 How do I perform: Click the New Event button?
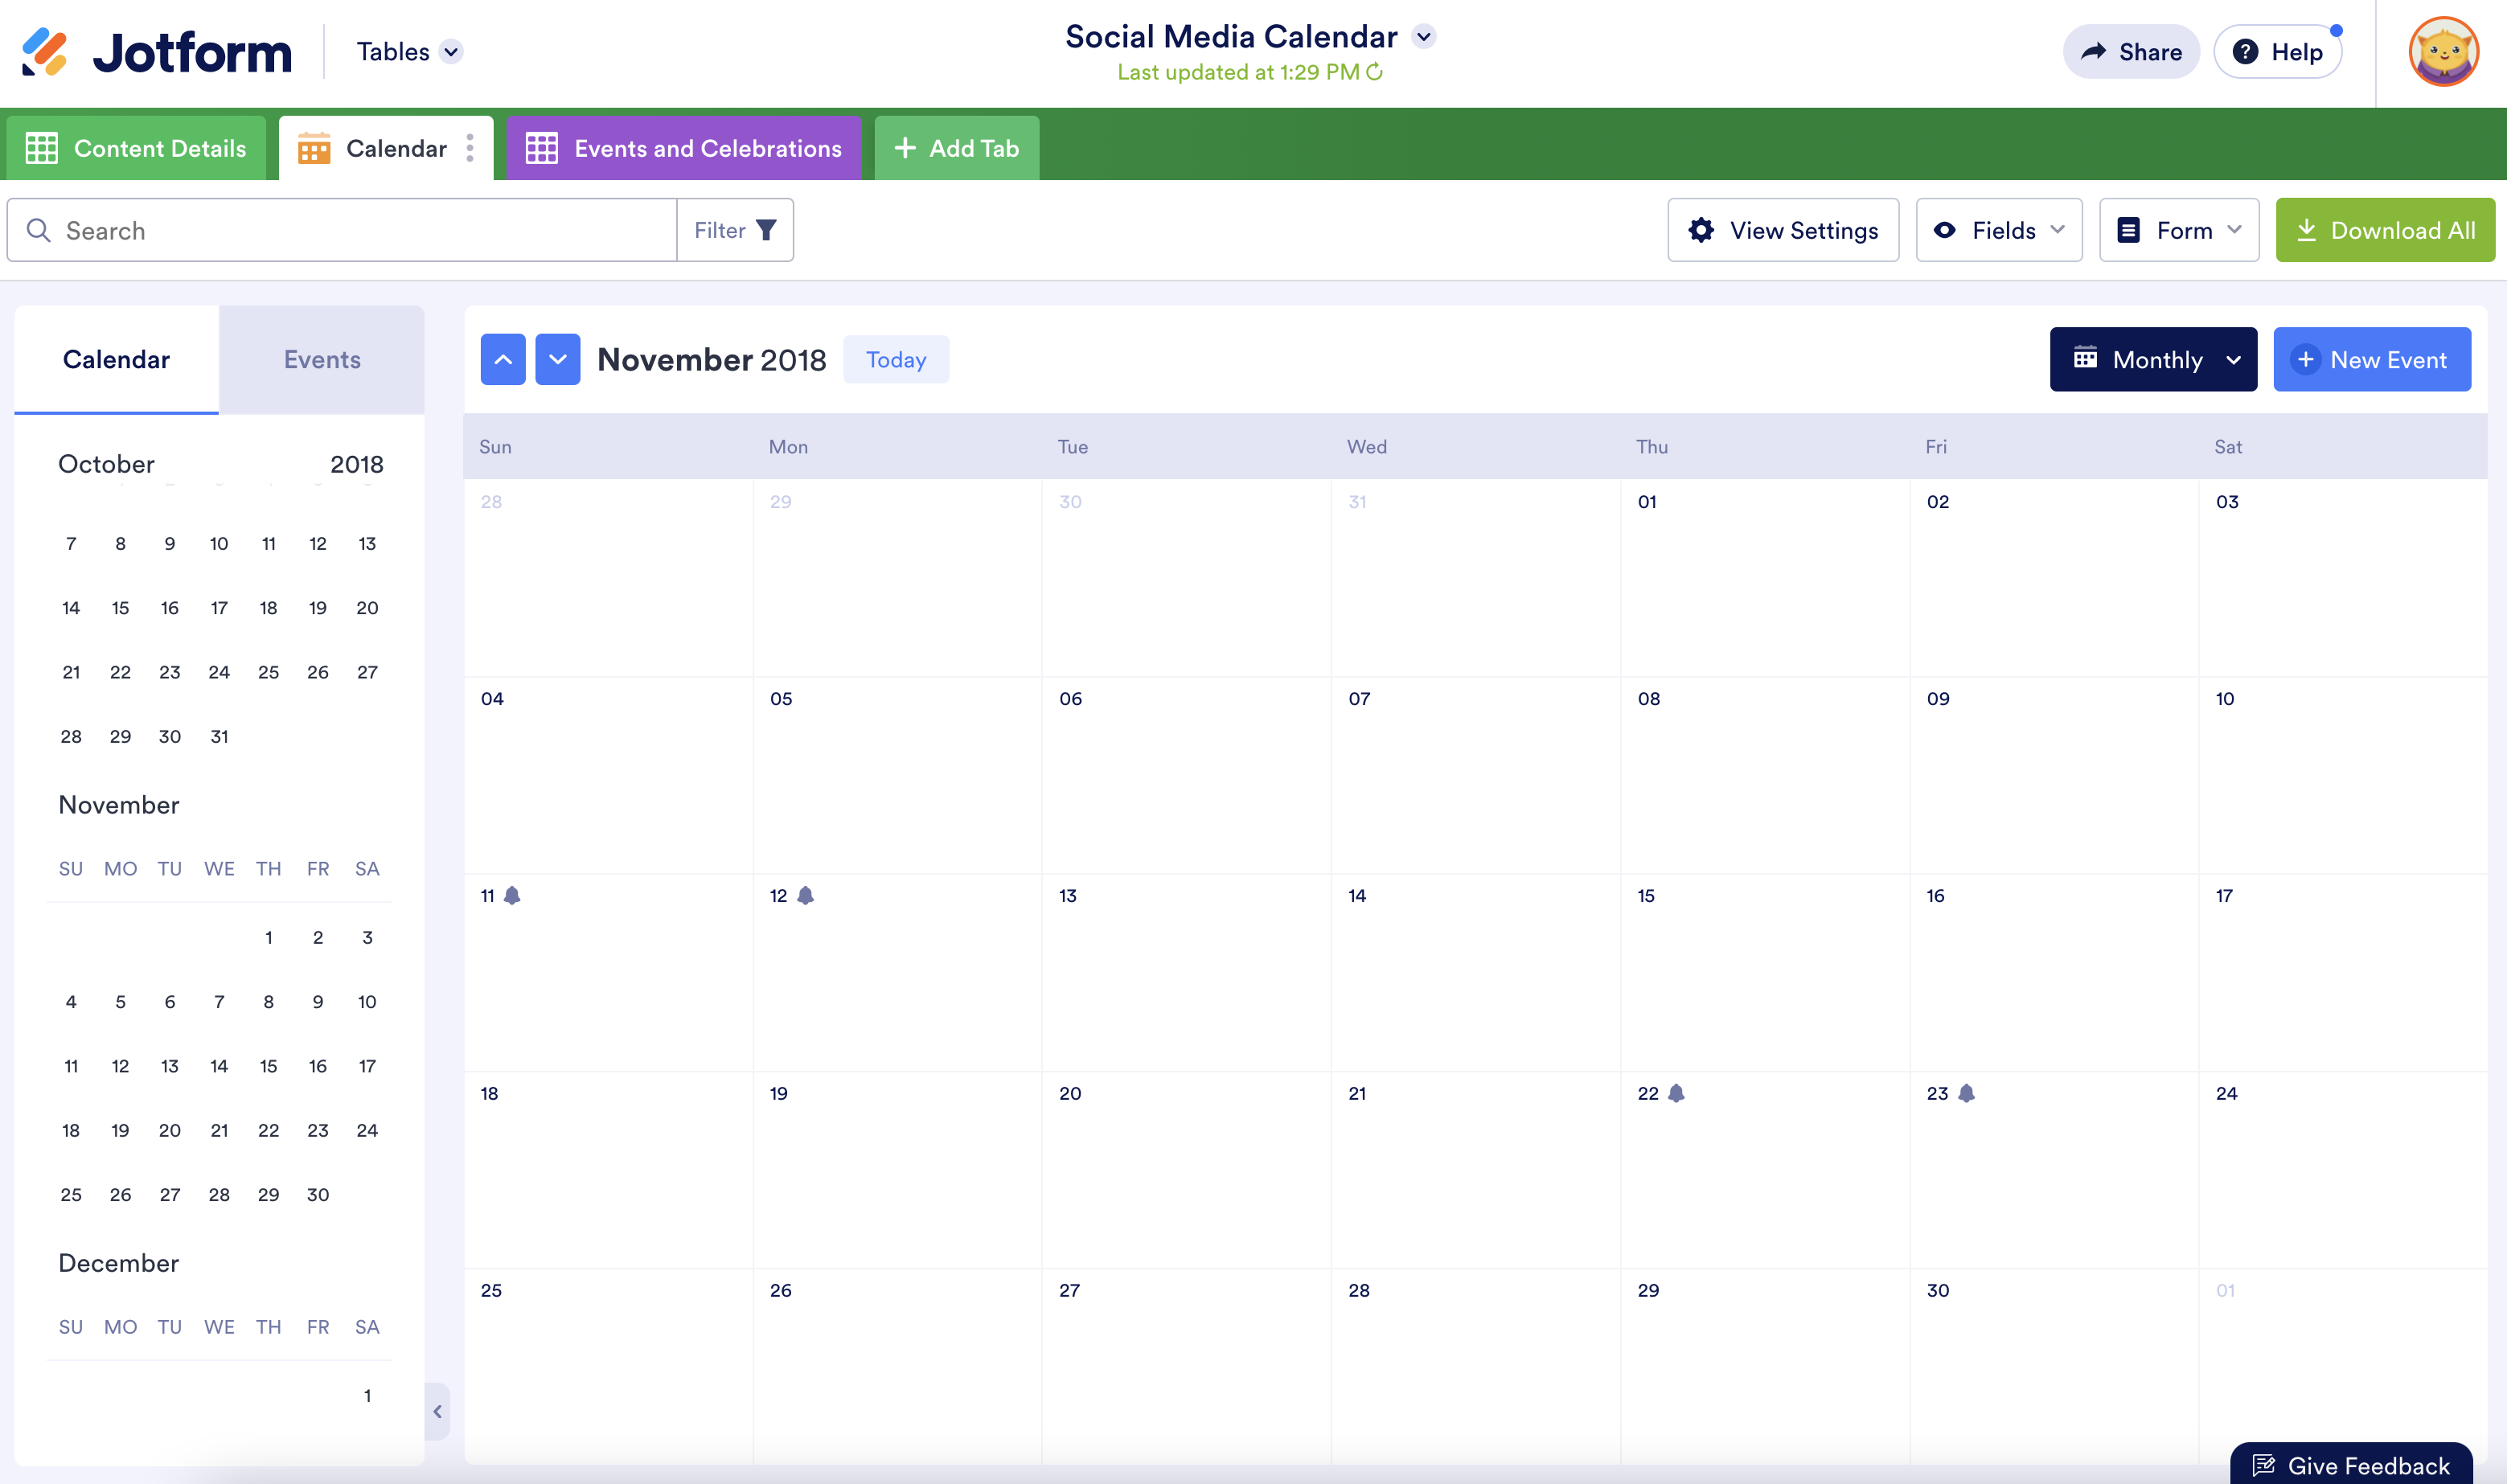tap(2371, 359)
